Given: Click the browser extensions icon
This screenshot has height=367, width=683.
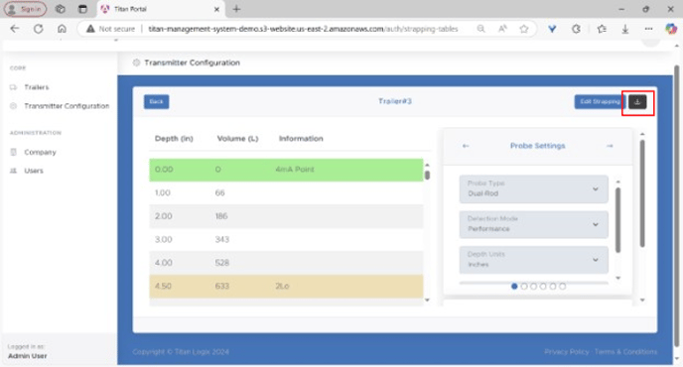Looking at the screenshot, I should point(576,29).
